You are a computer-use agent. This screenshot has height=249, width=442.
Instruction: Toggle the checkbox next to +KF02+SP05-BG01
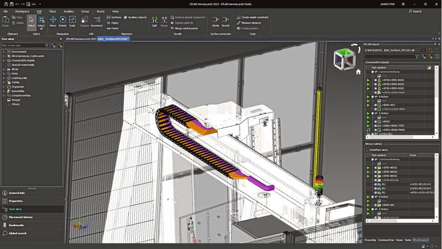coord(375,80)
